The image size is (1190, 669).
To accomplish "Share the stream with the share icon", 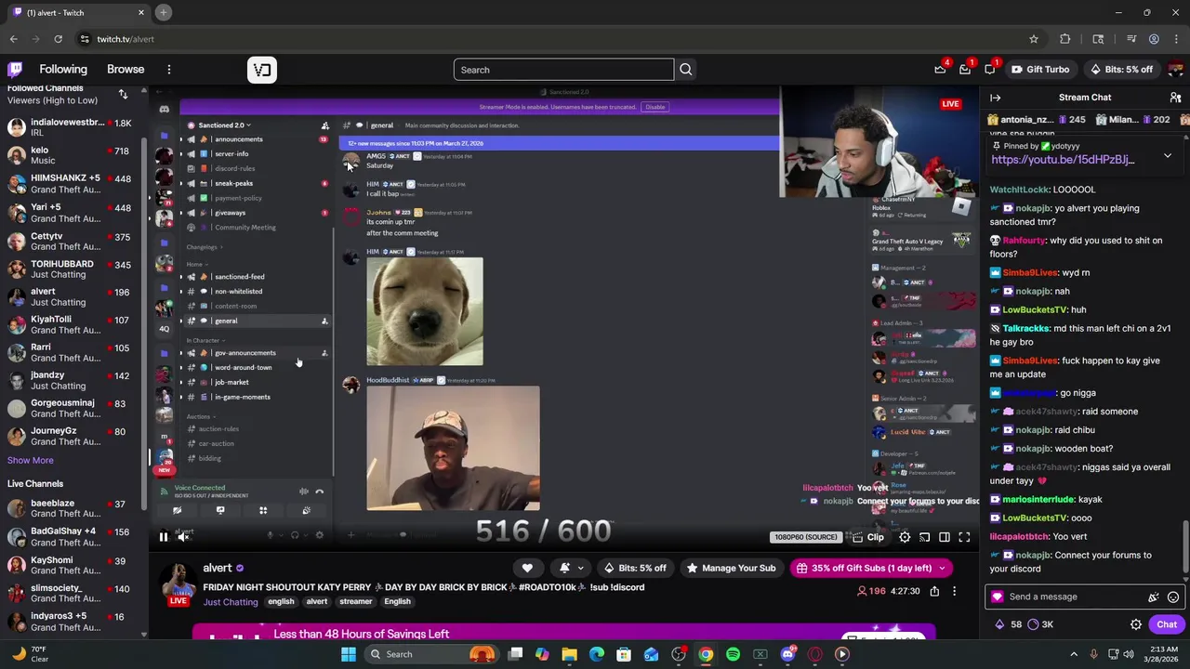I will click(x=934, y=591).
